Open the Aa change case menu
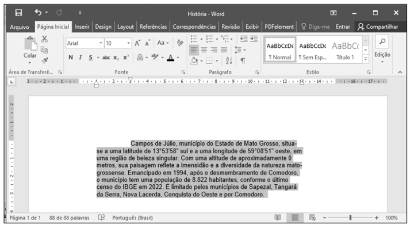This screenshot has height=228, width=414. point(163,43)
